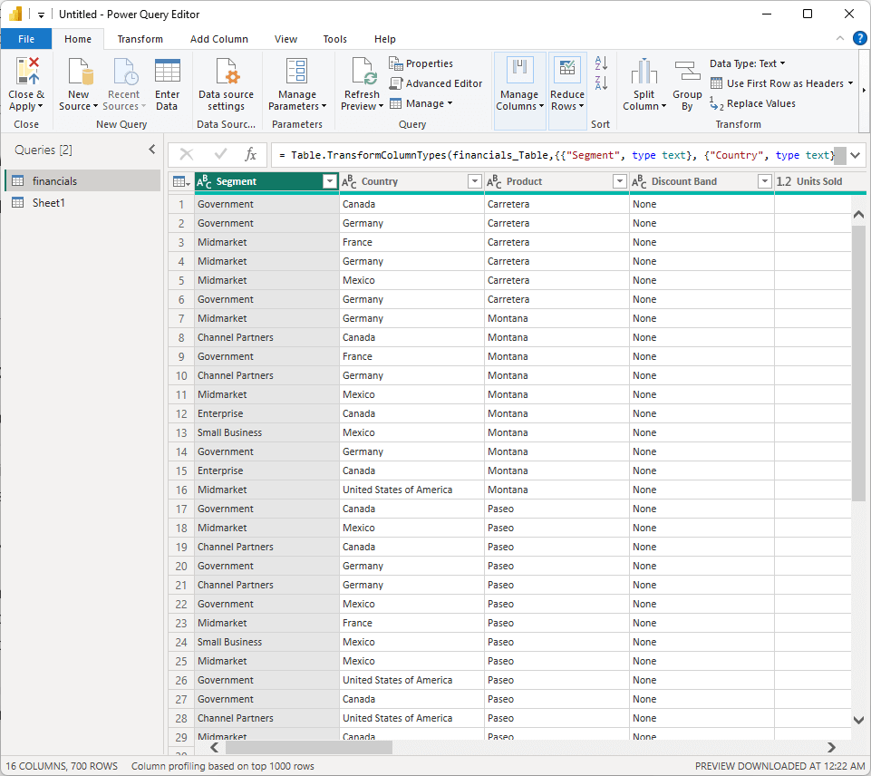871x776 pixels.
Task: Open query Properties
Action: coord(421,63)
